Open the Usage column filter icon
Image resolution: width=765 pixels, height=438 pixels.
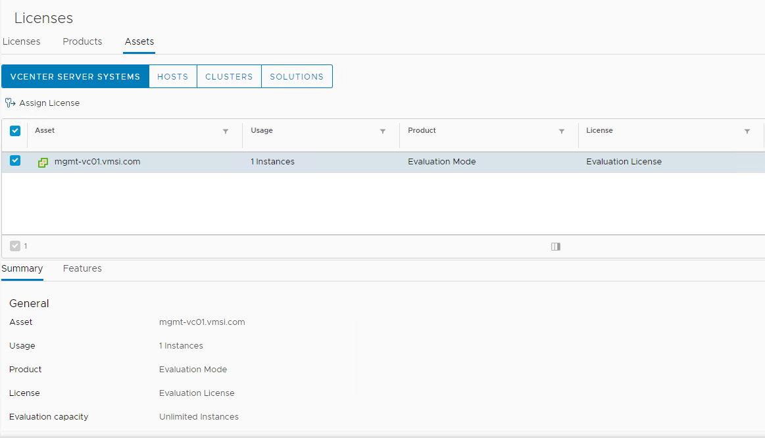click(x=383, y=132)
